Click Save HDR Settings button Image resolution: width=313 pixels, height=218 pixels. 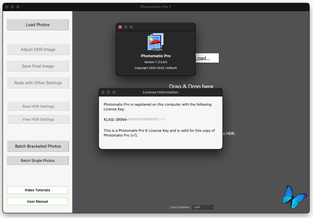38,106
